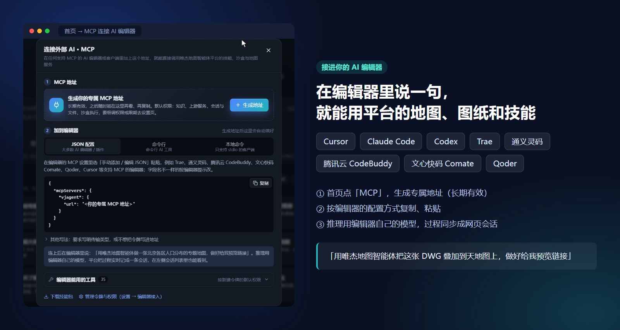This screenshot has width=620, height=330.
Task: Copy the JSON config with 复制
Action: (261, 183)
